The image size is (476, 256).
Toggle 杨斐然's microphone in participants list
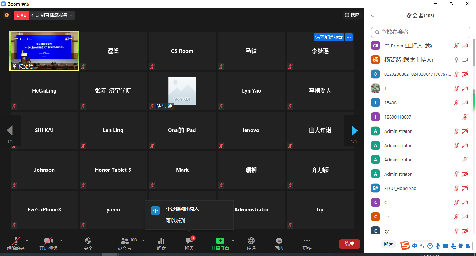tap(456, 59)
